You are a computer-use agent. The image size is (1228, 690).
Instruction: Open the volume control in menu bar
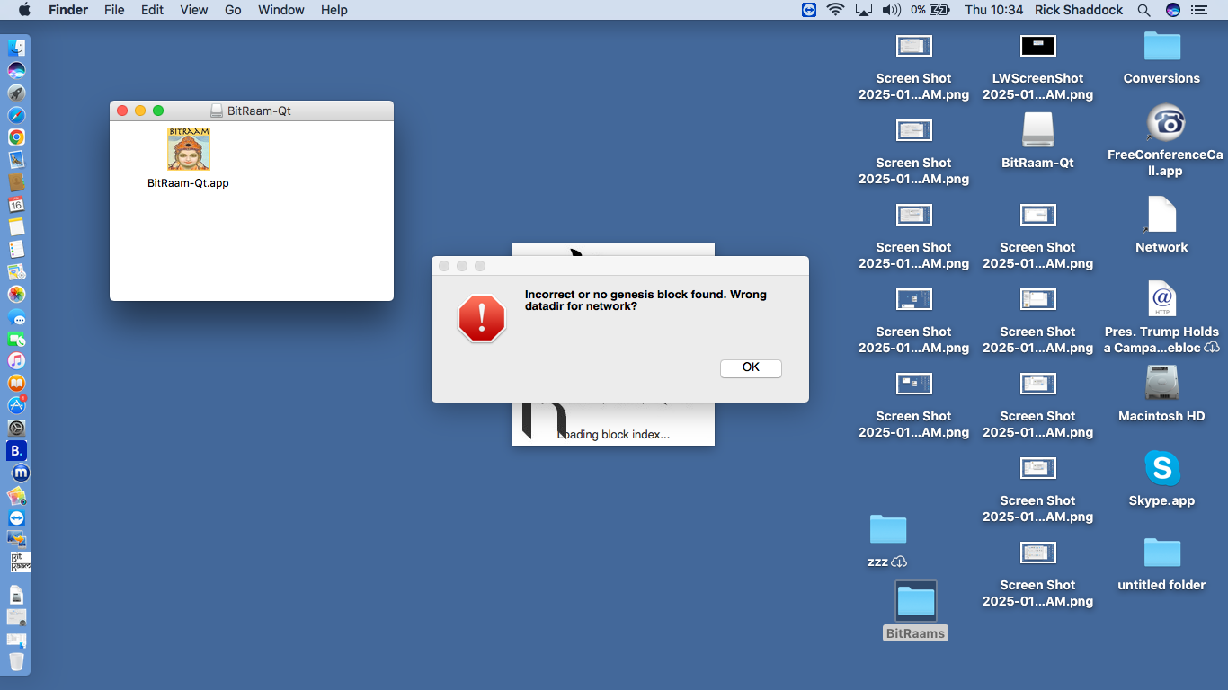(891, 10)
